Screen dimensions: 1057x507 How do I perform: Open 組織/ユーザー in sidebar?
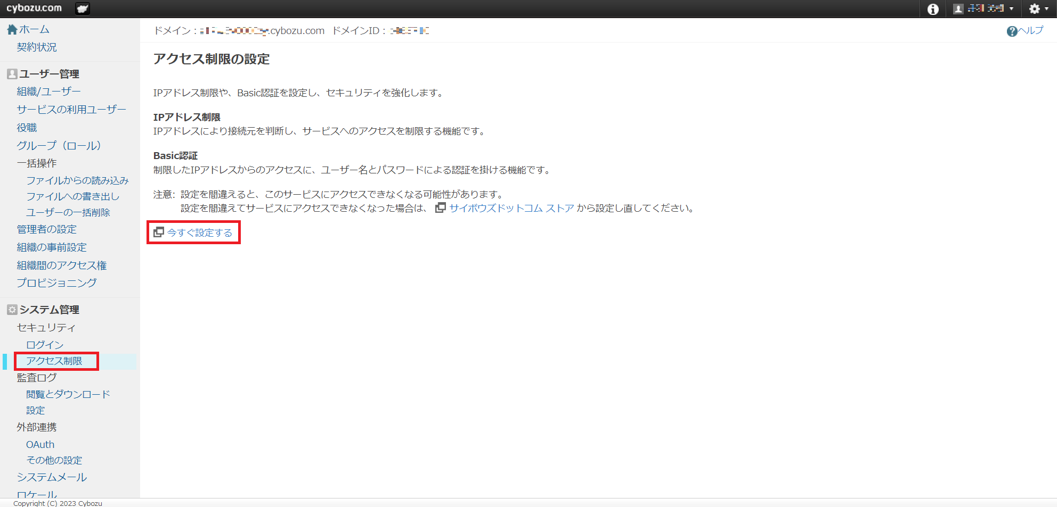pyautogui.click(x=48, y=92)
